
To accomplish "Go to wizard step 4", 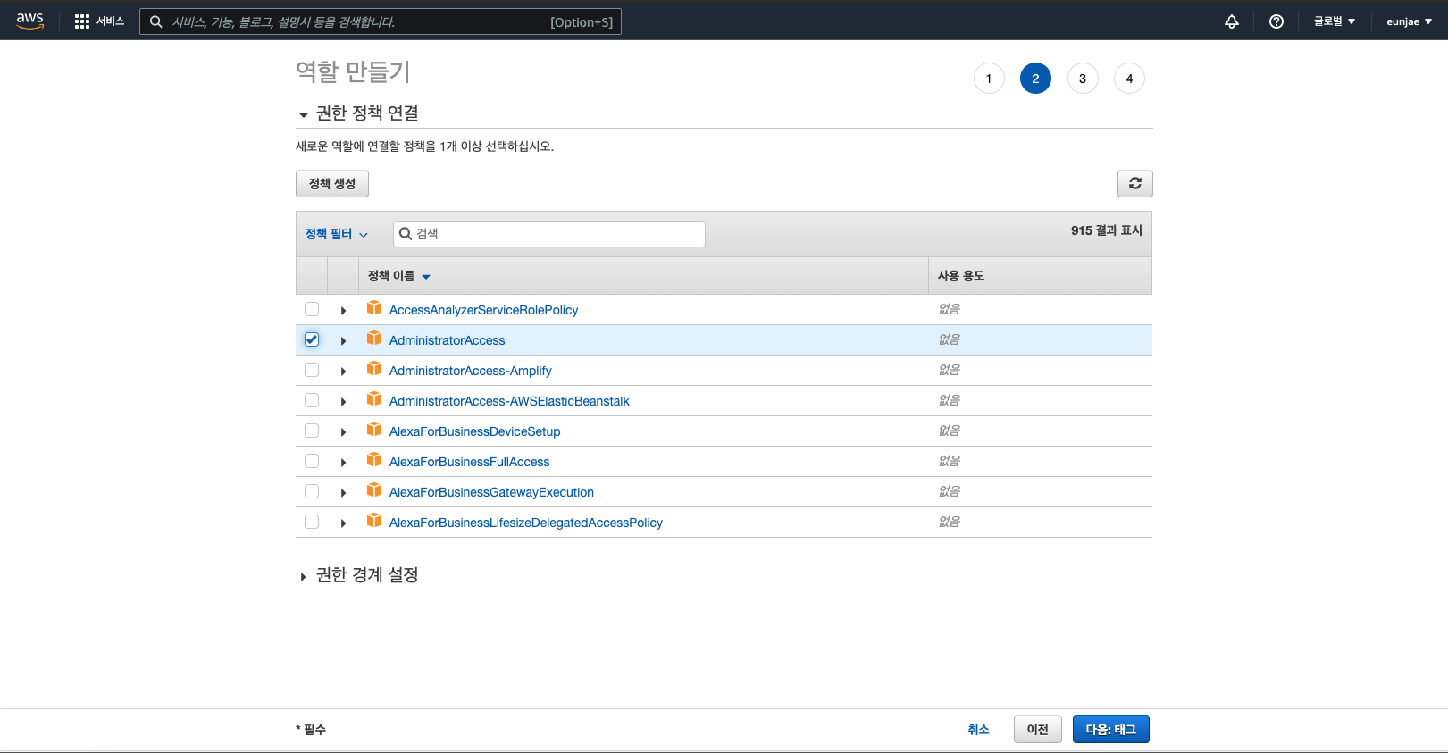I will 1129,79.
